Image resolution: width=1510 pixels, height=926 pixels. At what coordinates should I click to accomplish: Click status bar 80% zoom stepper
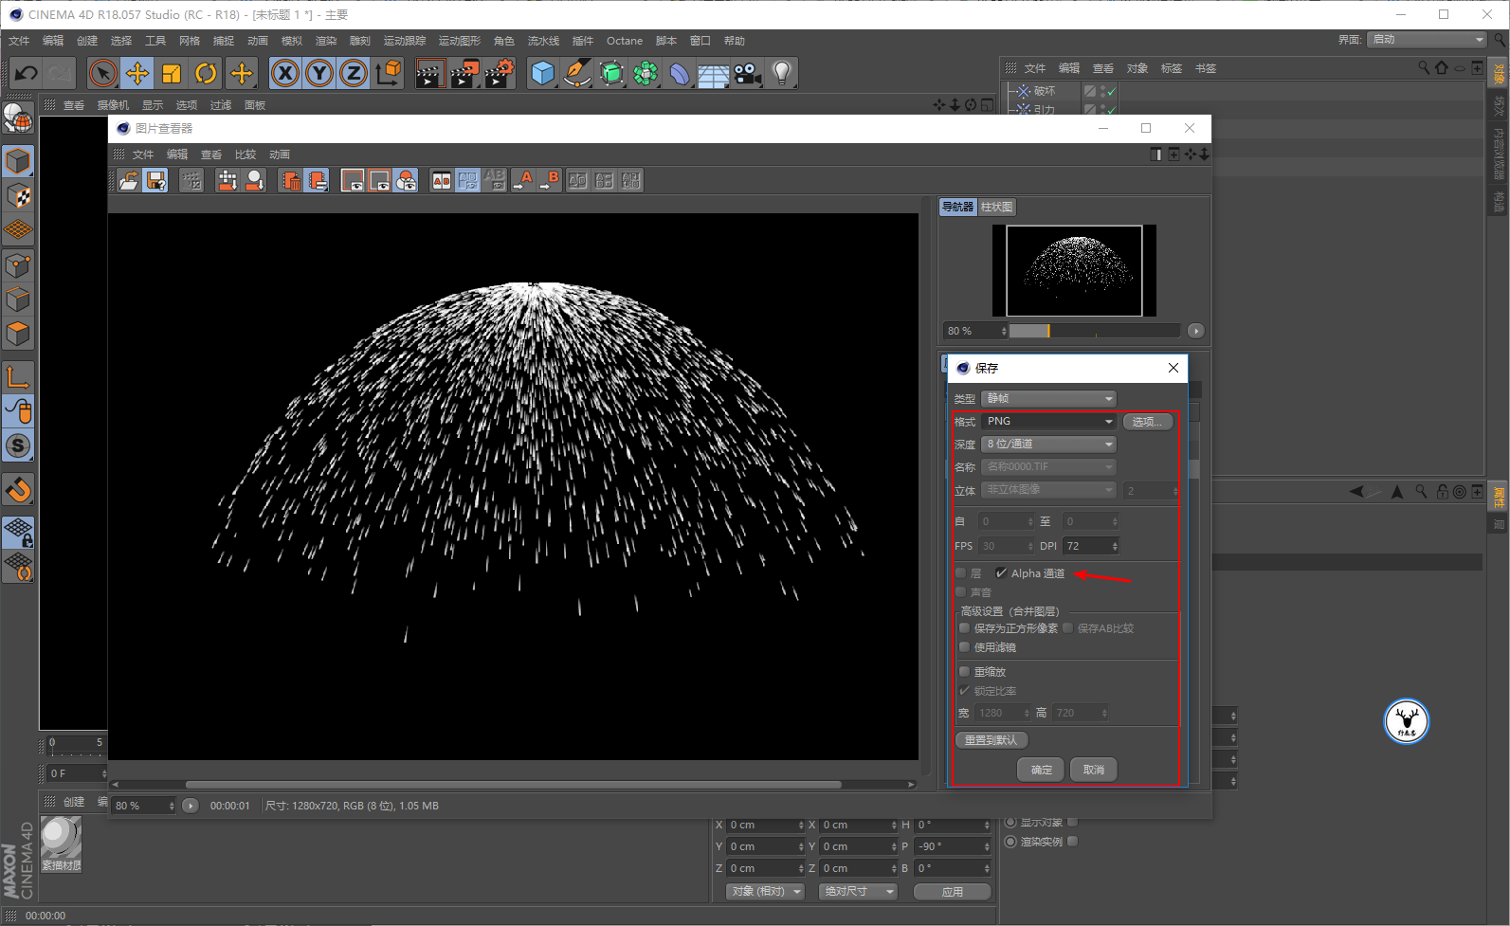point(172,806)
